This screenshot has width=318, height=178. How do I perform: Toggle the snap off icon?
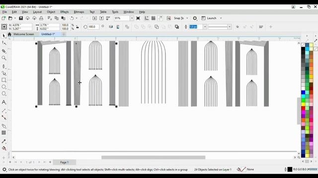tap(168, 18)
